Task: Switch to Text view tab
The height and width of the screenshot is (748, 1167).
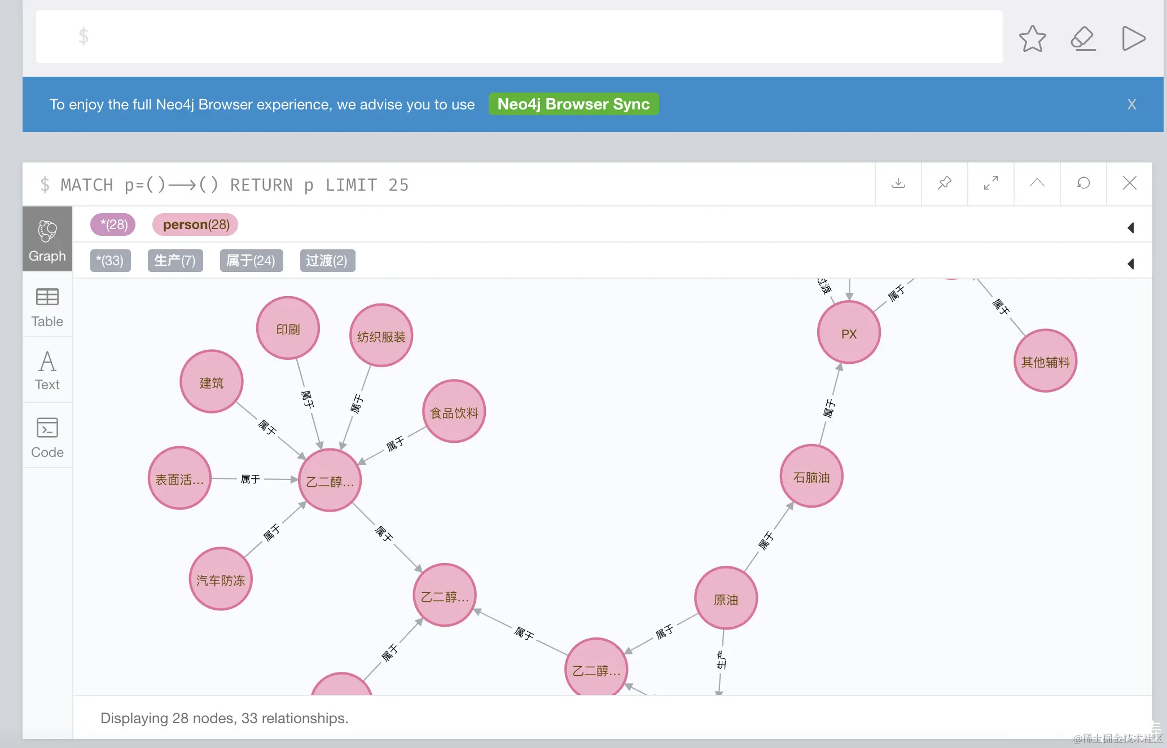Action: click(x=47, y=371)
